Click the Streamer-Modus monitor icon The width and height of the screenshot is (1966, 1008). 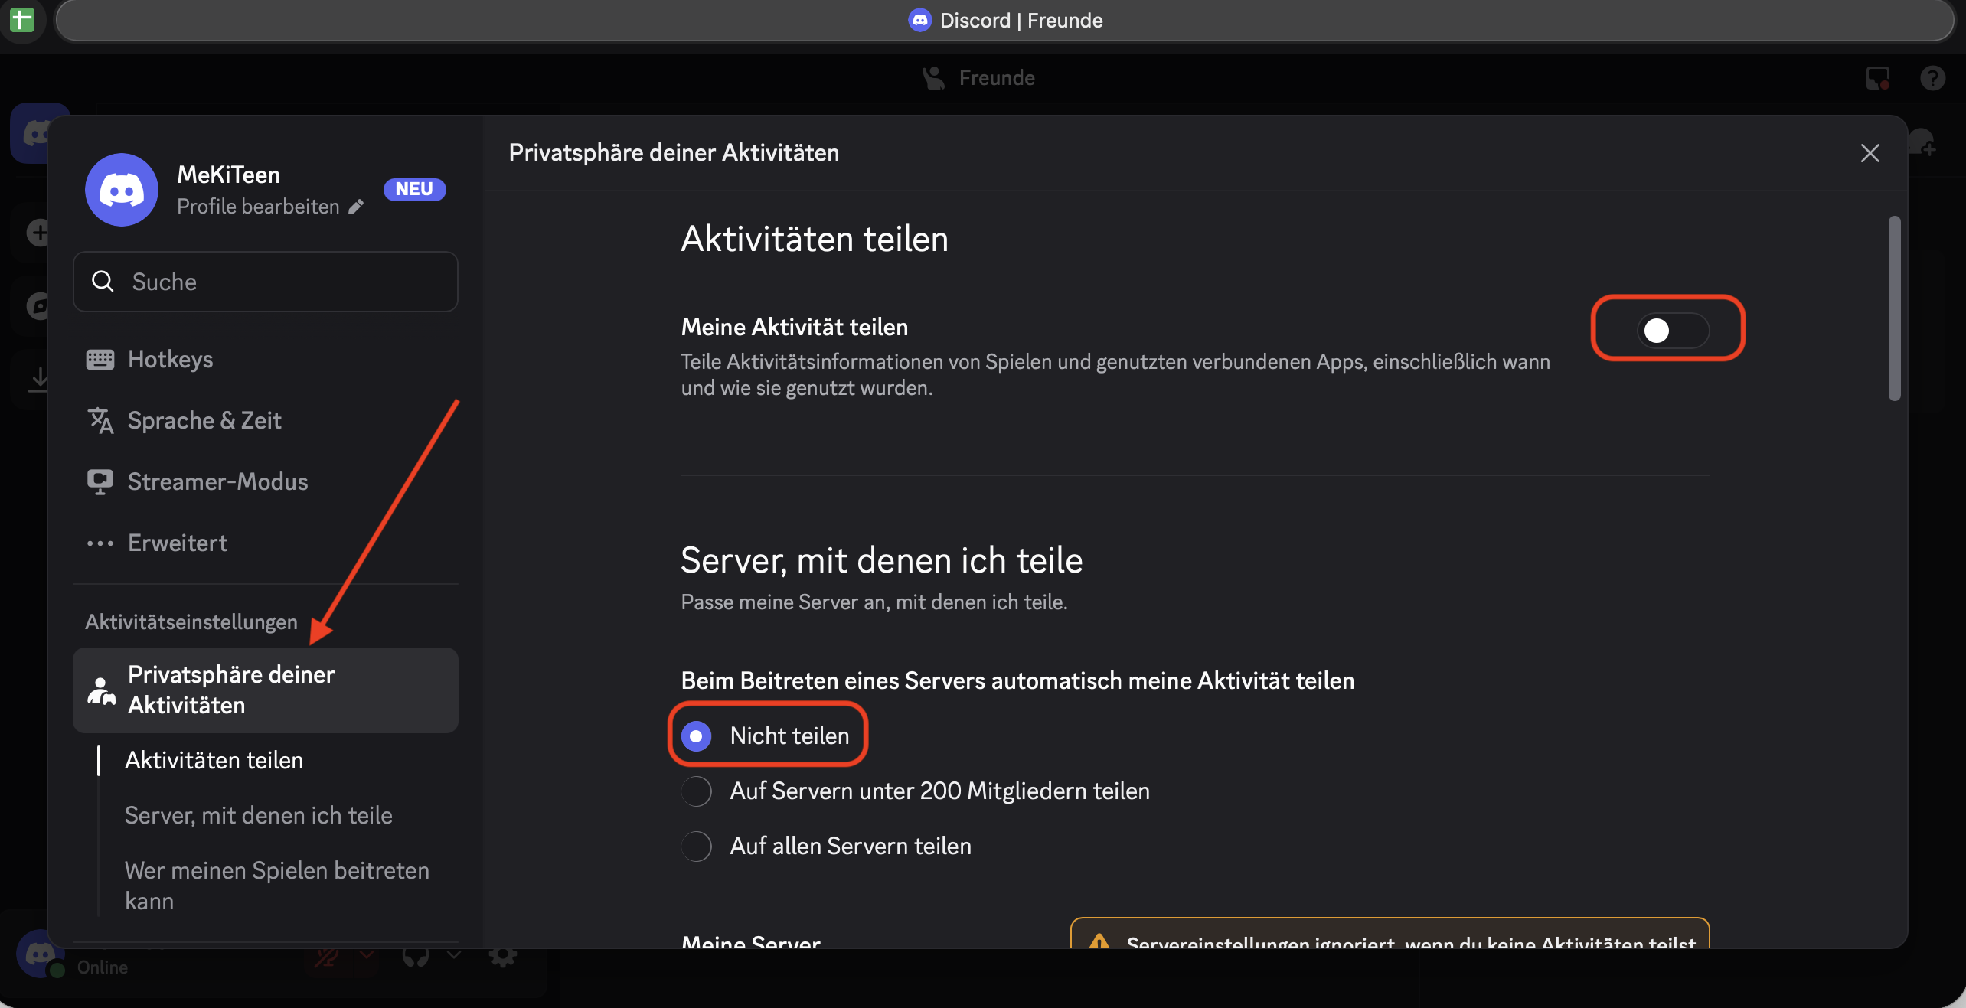click(100, 481)
